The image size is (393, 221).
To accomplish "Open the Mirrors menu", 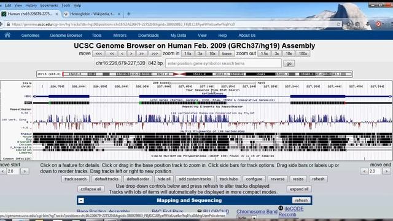I will click(x=120, y=36).
